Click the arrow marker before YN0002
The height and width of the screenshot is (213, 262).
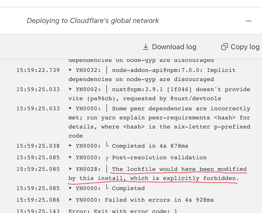[70, 89]
